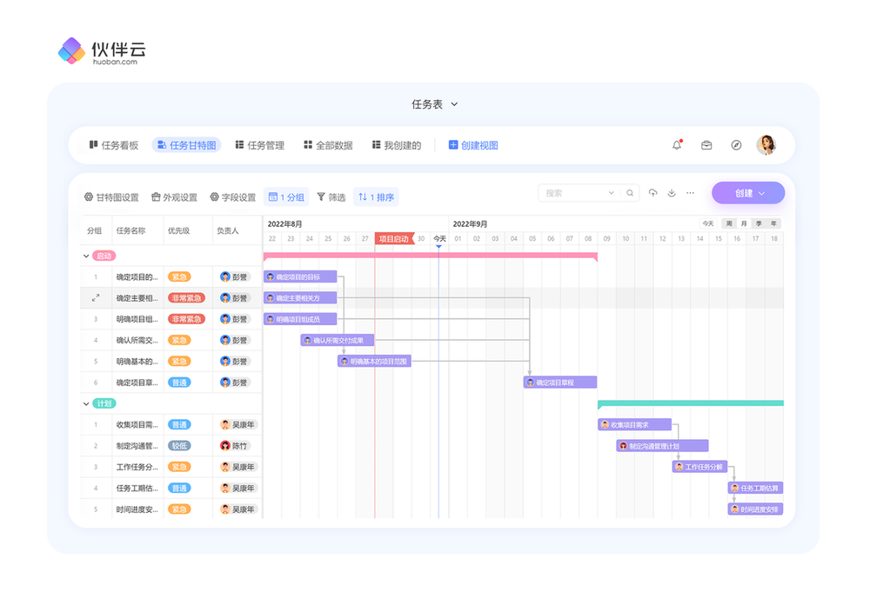Switch timeline scale to 周 (week)

pos(730,223)
